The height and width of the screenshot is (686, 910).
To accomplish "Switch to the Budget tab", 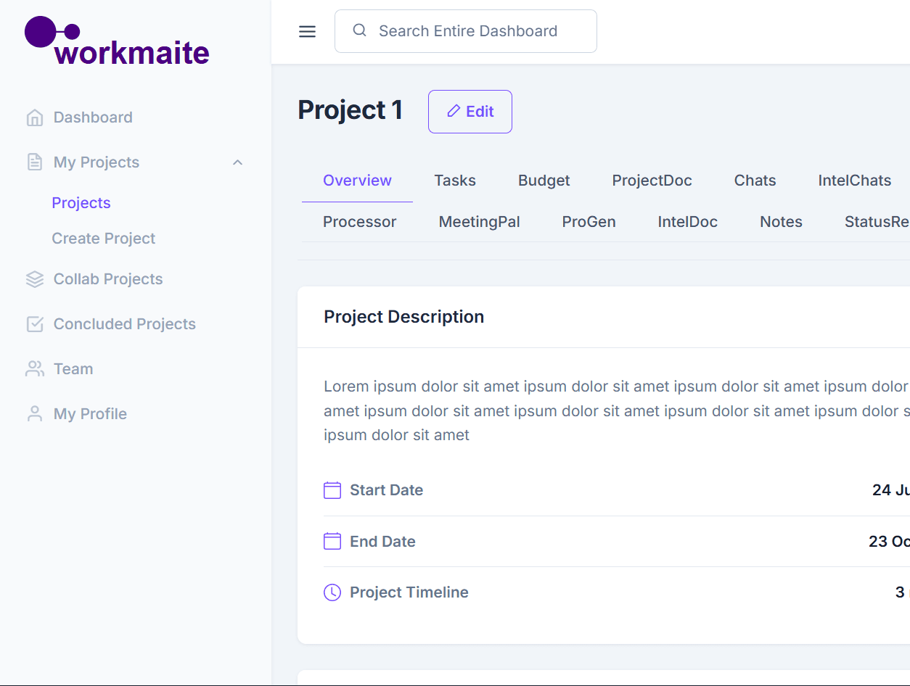I will coord(544,181).
